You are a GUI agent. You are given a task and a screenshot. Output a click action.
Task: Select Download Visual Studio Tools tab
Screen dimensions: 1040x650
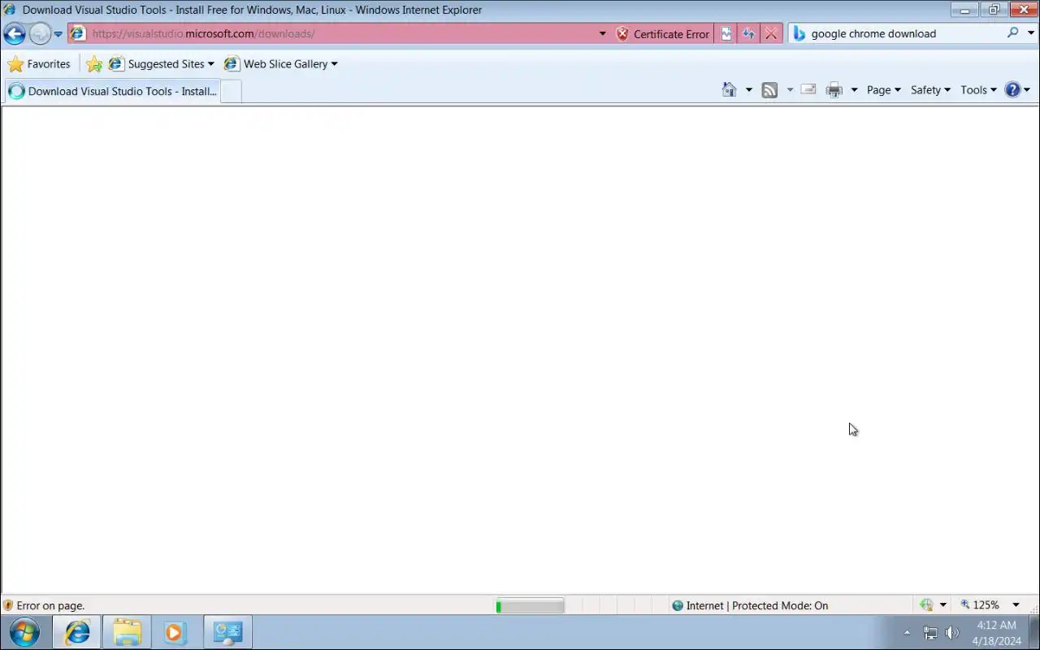tap(112, 91)
